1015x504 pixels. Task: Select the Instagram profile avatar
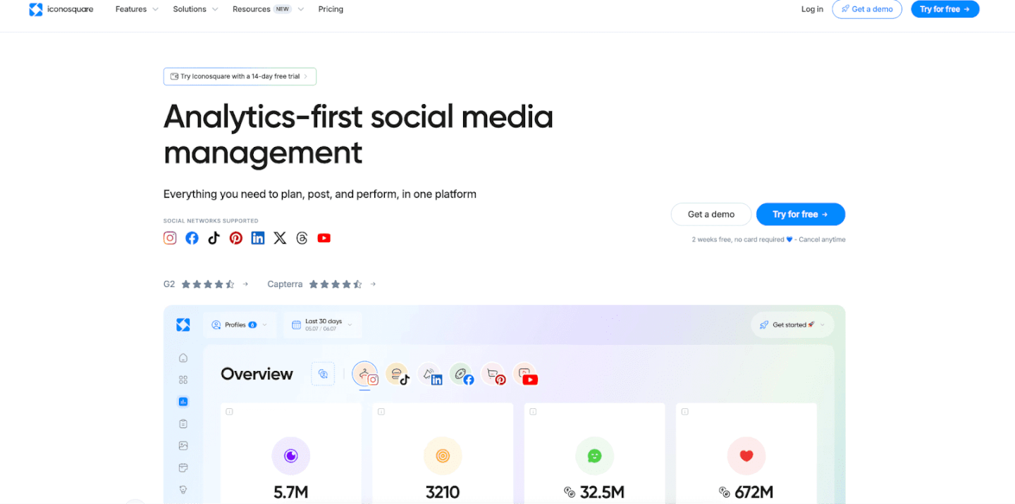pyautogui.click(x=365, y=374)
